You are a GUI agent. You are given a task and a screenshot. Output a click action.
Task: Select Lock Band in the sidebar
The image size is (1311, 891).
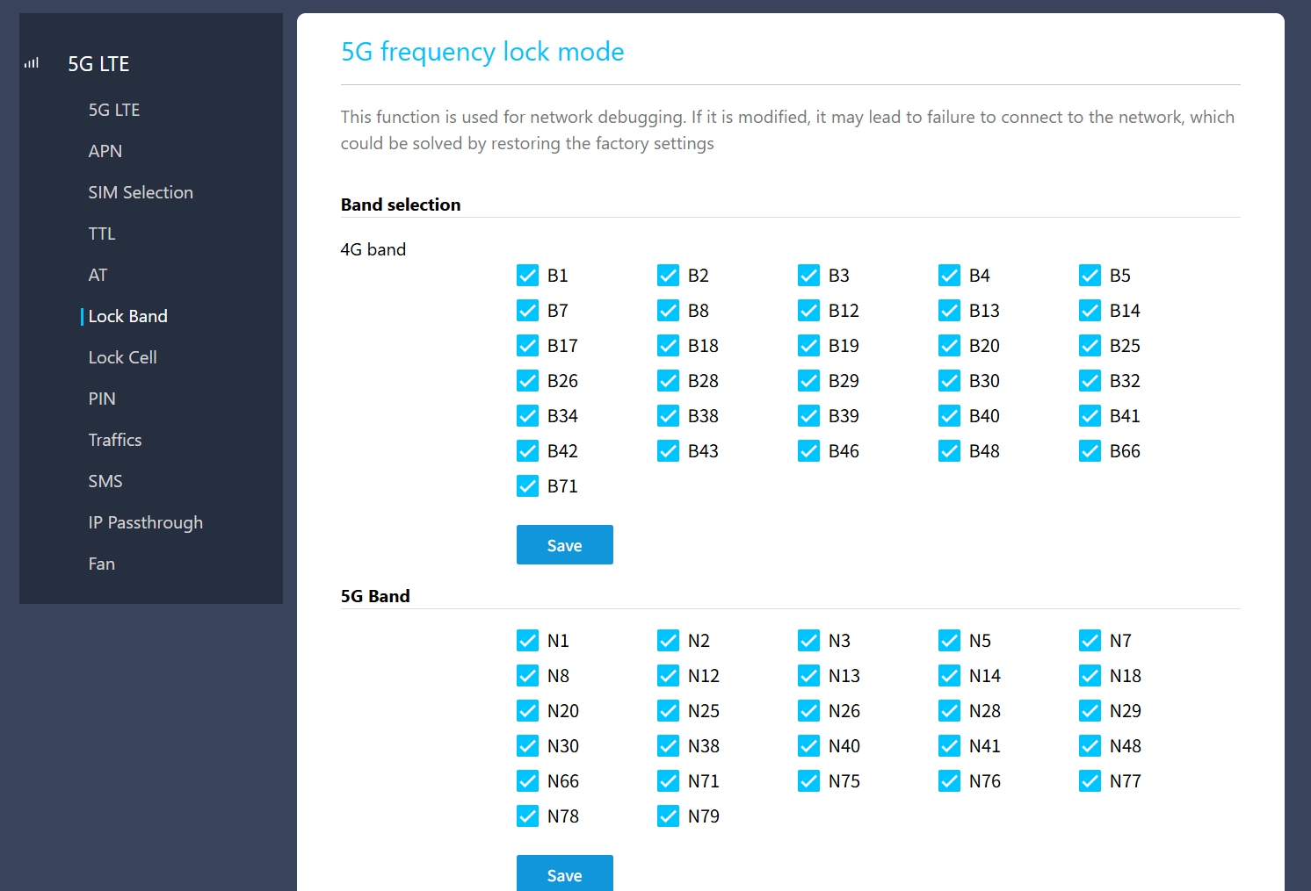tap(127, 316)
